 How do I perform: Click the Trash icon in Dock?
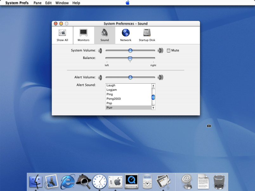point(219,181)
